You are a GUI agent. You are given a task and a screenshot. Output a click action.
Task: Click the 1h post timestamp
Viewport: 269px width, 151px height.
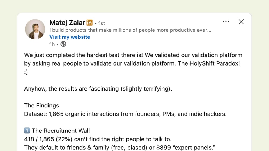pos(52,44)
